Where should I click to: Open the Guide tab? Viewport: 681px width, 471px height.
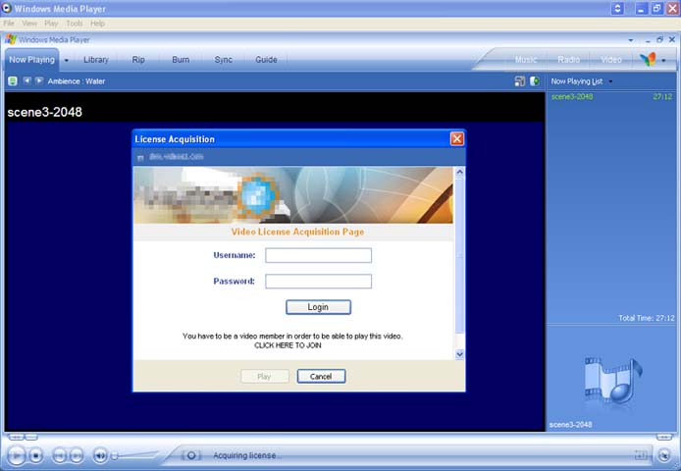click(266, 60)
